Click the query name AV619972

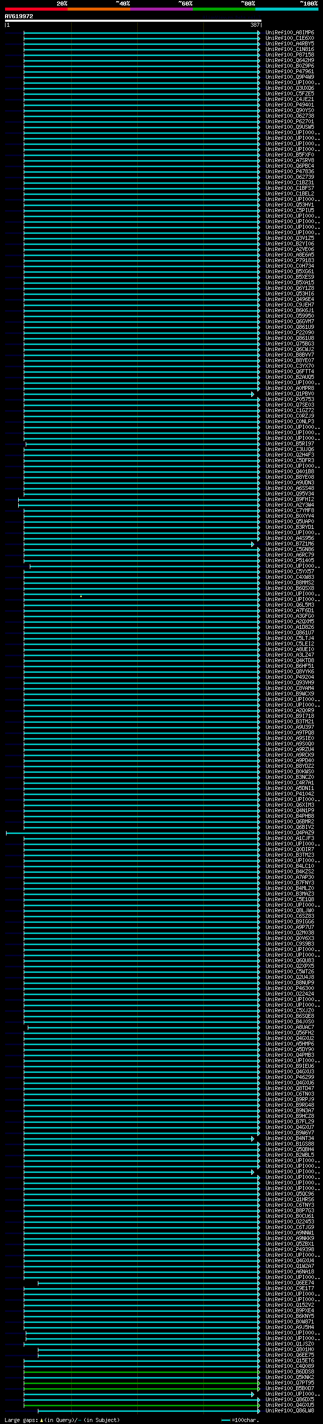tap(19, 17)
